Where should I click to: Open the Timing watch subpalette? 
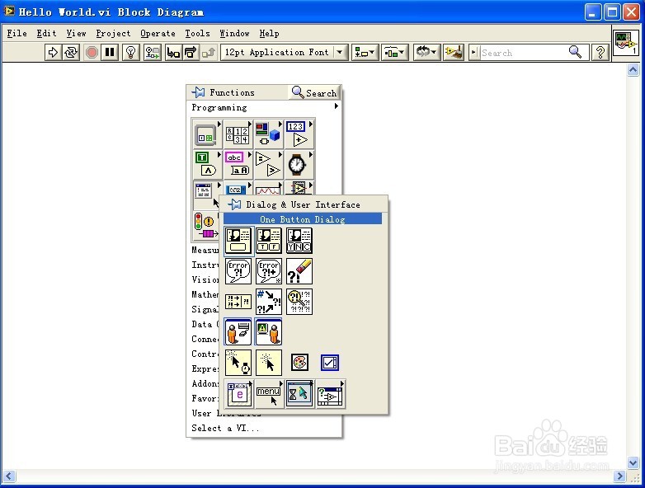tap(299, 164)
